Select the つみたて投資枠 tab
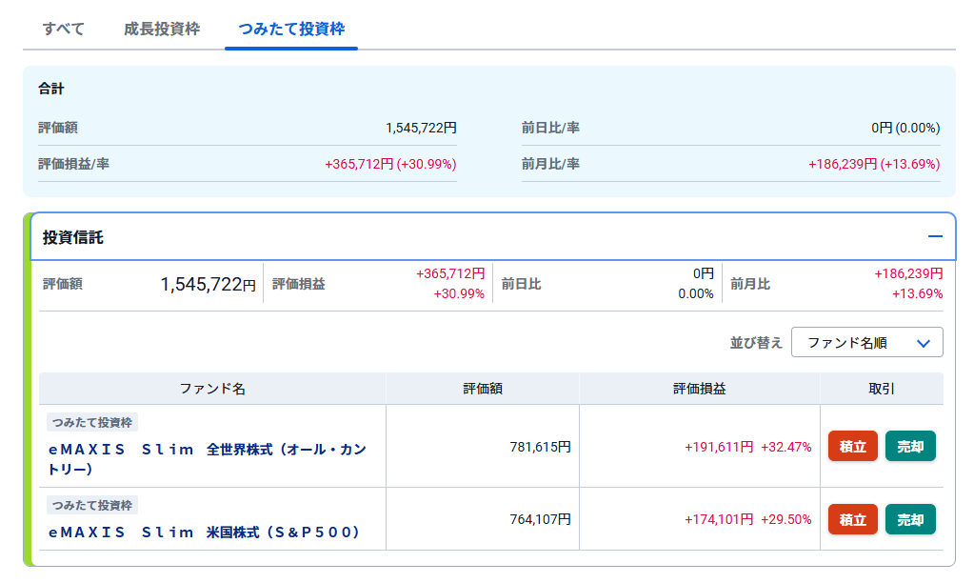 coord(291,29)
